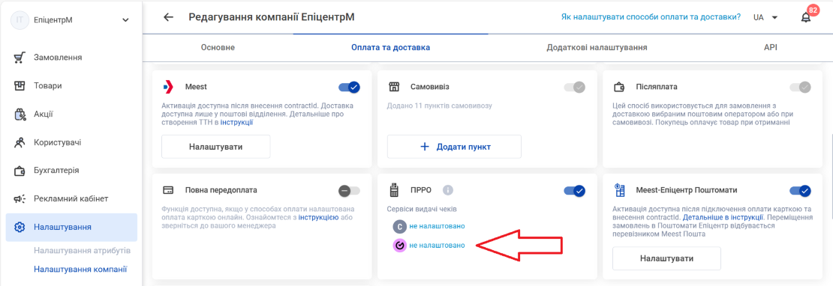Viewport: 833px width, 286px height.
Task: Click the ЕпіцентрМ company avatar
Action: [20, 20]
